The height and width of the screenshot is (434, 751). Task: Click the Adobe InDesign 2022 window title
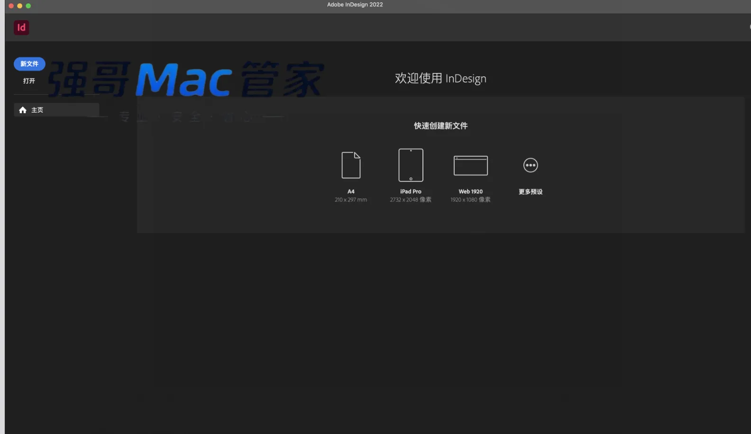(355, 5)
